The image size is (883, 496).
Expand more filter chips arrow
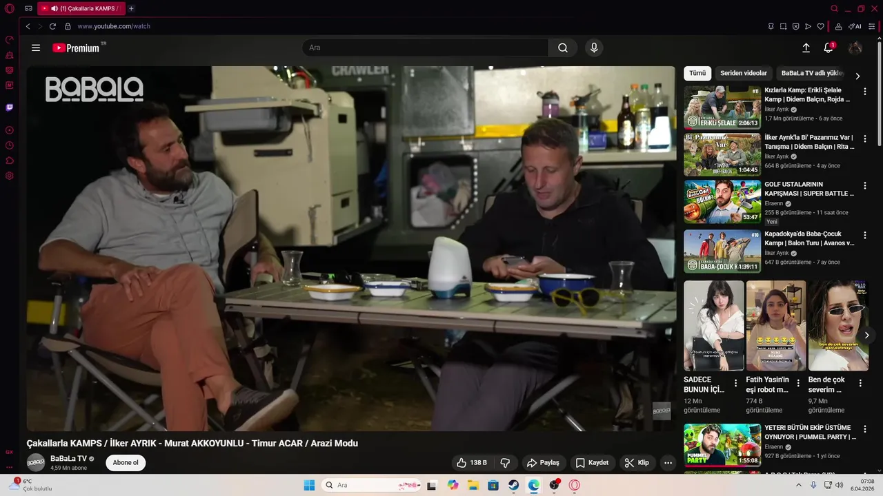[x=857, y=76]
